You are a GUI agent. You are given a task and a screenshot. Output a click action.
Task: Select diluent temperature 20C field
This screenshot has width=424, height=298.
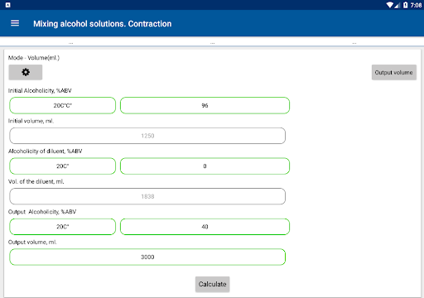pos(63,166)
